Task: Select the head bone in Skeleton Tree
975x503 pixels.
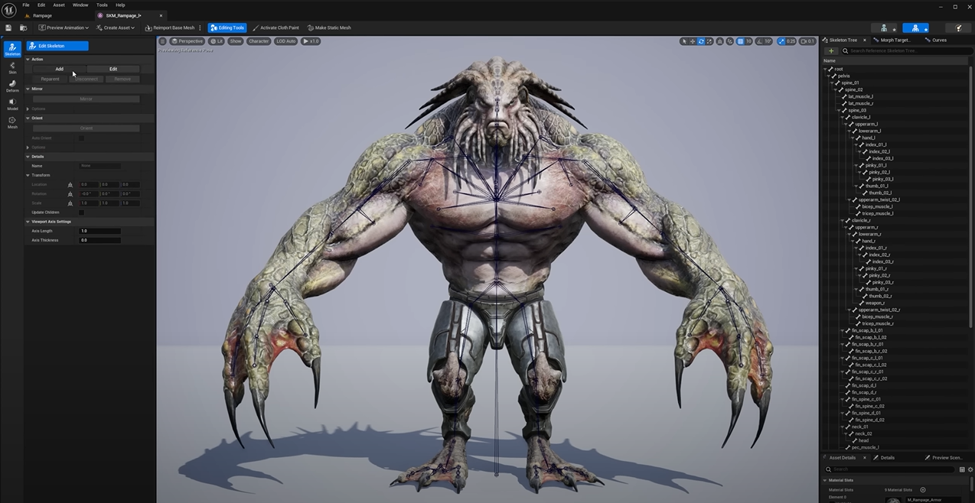Action: tap(863, 440)
